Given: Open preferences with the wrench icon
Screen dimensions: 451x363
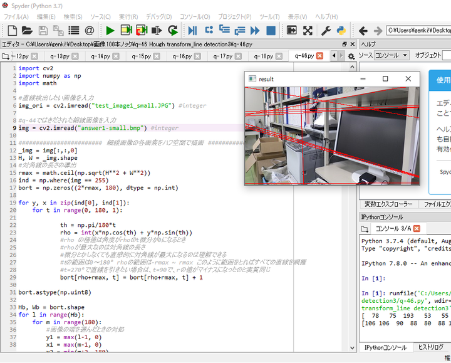Looking at the screenshot, I should tap(326, 30).
